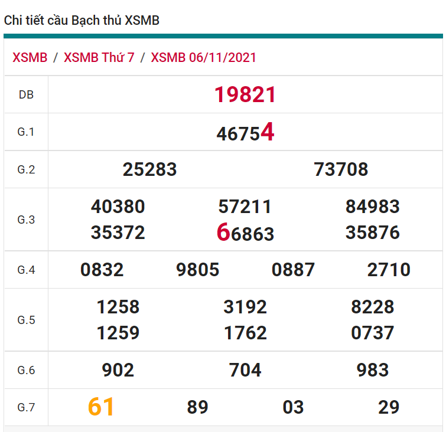Click the orange highlighted number 61
This screenshot has width=446, height=432.
click(101, 407)
